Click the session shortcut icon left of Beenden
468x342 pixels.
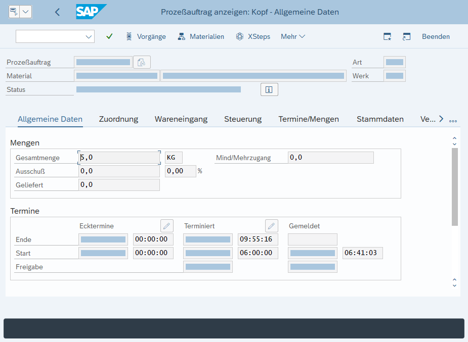point(406,36)
